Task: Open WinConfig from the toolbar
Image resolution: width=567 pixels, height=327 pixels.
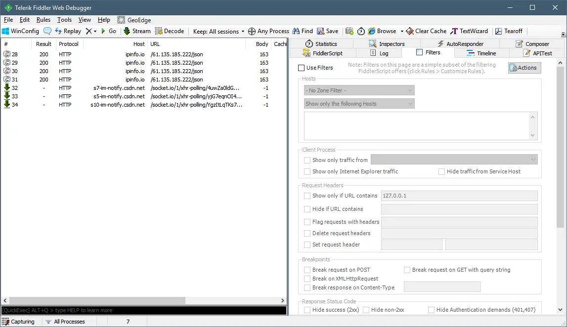Action: pyautogui.click(x=20, y=31)
